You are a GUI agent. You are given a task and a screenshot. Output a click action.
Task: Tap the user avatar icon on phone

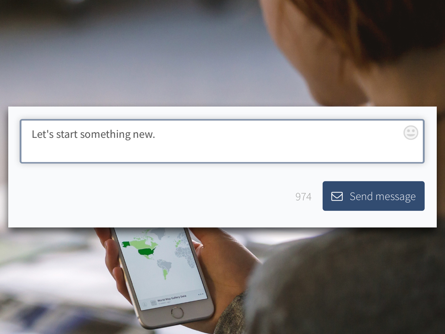point(144,304)
